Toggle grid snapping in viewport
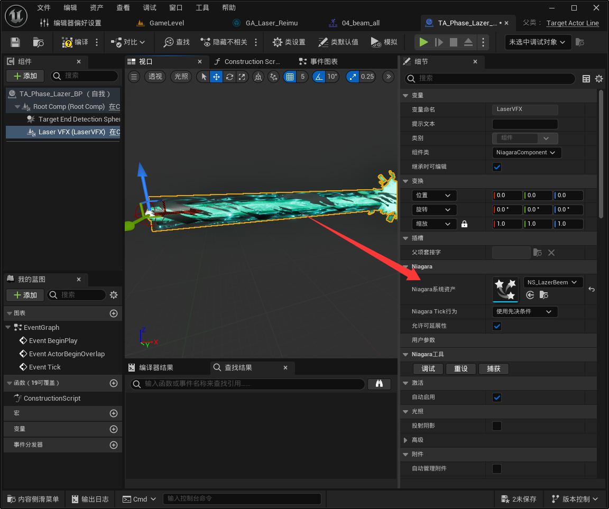609x509 pixels. tap(290, 77)
